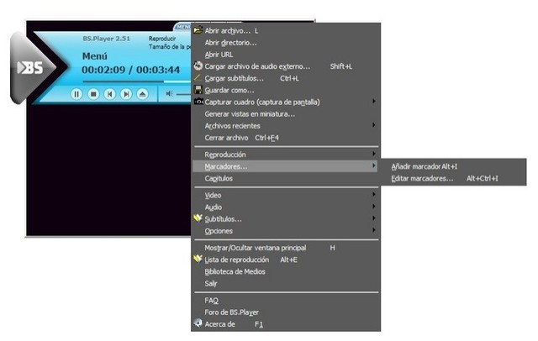
Task: Expand Vídeo submenu arrow
Action: [x=373, y=194]
